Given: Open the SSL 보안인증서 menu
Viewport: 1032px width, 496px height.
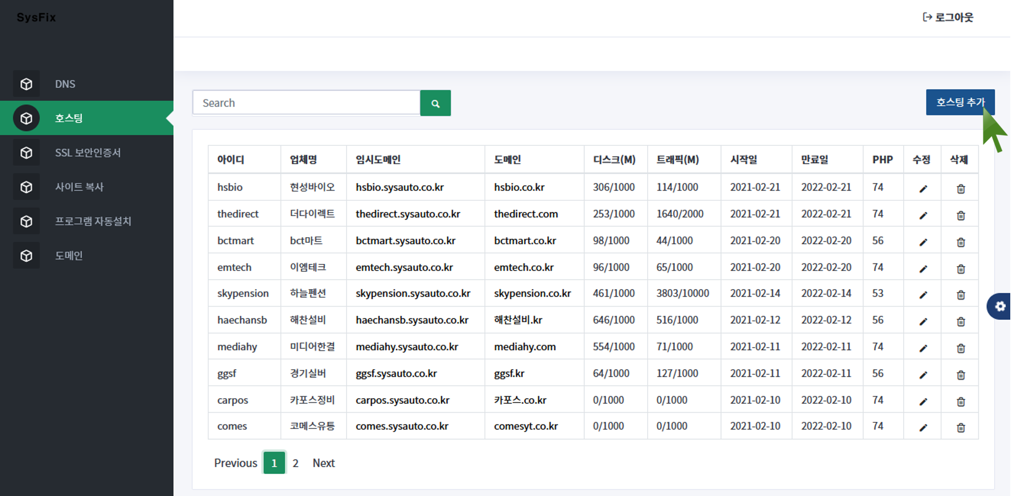Looking at the screenshot, I should [87, 152].
